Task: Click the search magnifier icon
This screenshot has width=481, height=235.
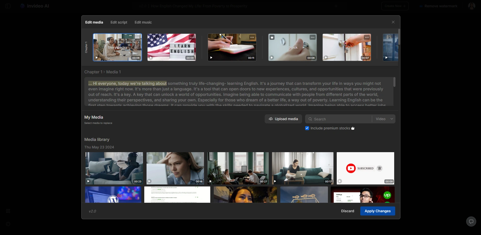Action: (310, 119)
